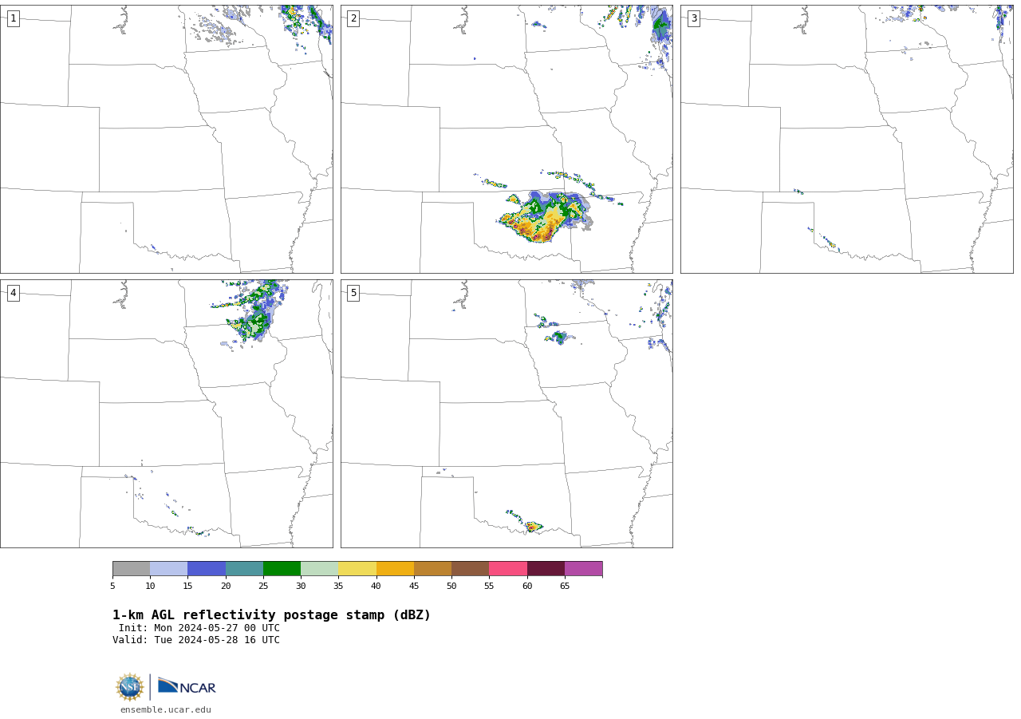Click the teal 20-25 dBZ swatch
Image resolution: width=1021 pixels, height=719 pixels.
(x=244, y=569)
